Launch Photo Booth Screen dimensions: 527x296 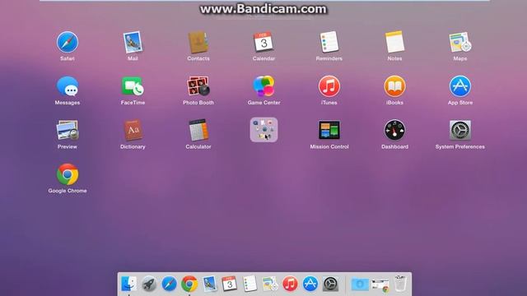(198, 86)
